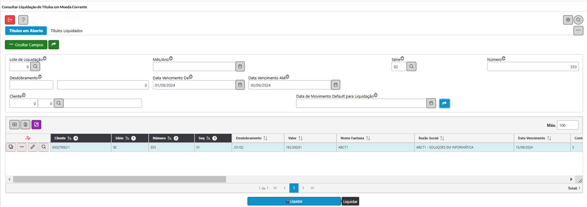Click the copy icon beside Mês/Ano label
587x207 pixels.
coord(171,59)
